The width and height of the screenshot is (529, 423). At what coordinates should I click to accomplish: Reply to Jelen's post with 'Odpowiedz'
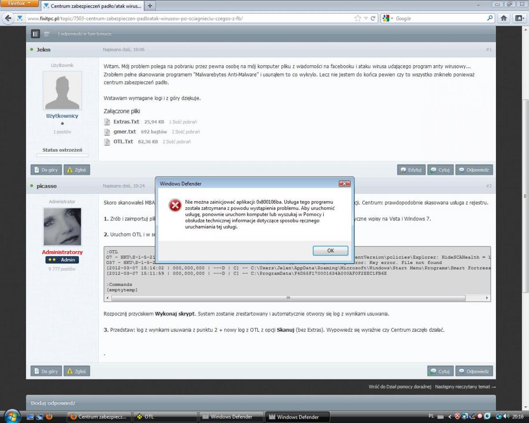474,170
